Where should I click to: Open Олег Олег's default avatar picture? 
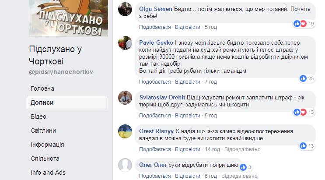coord(125,165)
